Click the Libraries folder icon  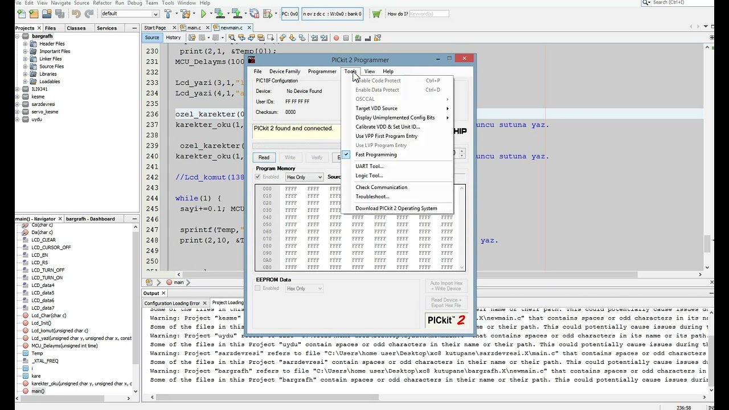[33, 73]
